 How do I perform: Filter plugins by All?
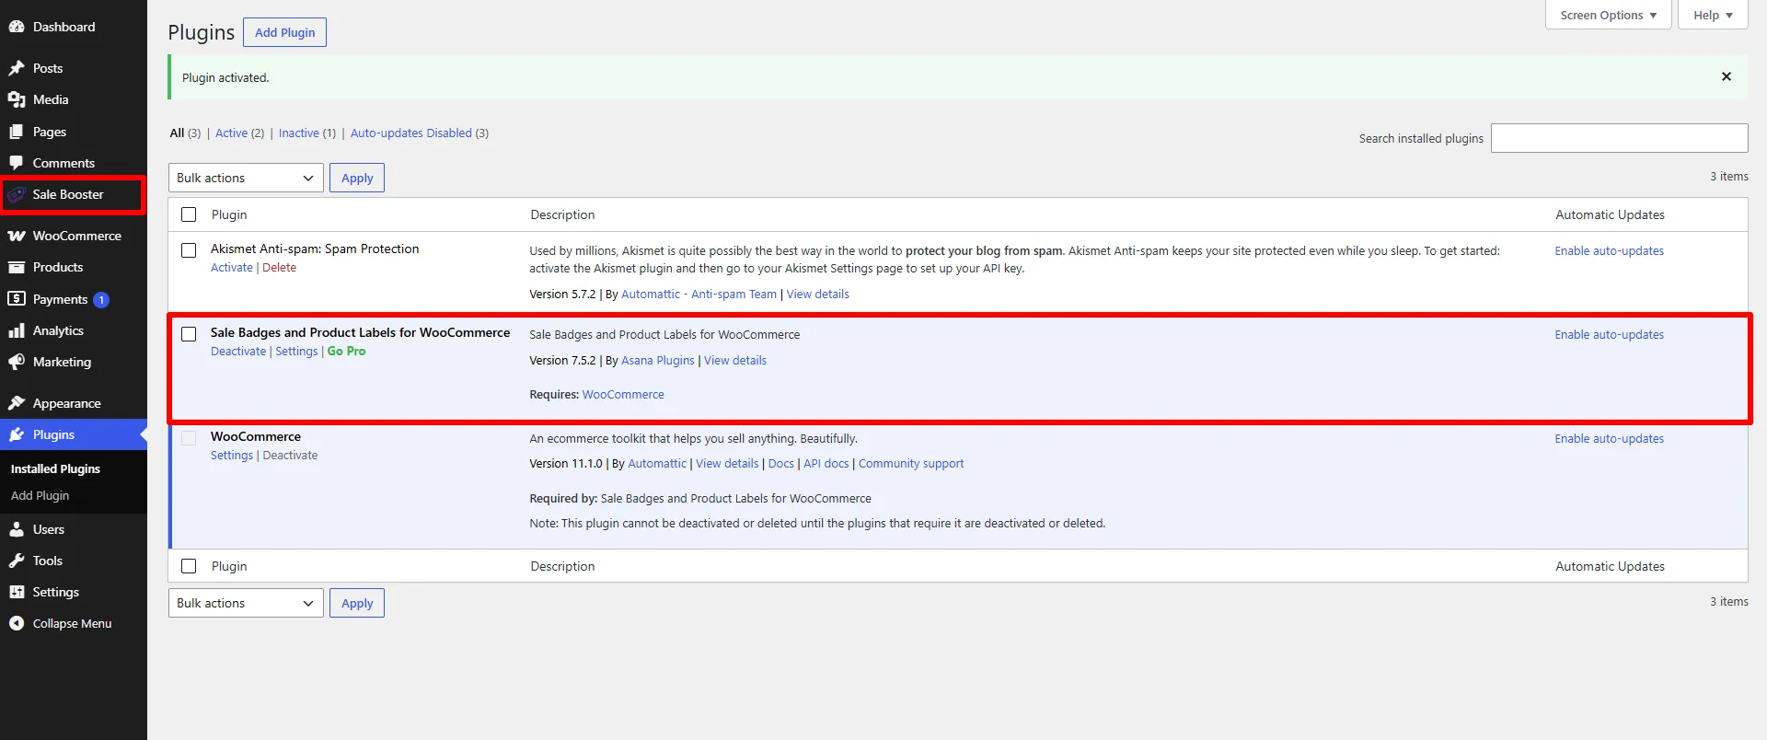click(177, 133)
